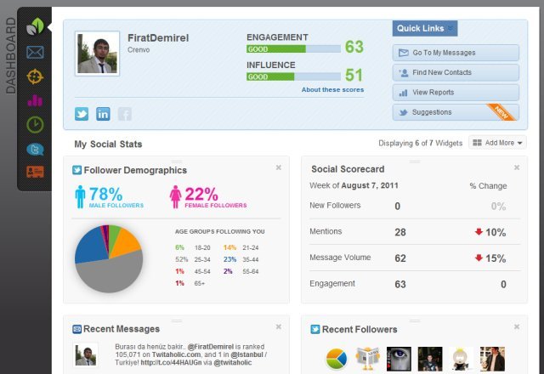Click the Sprout Social leaf logo
The width and height of the screenshot is (544, 374).
click(35, 26)
